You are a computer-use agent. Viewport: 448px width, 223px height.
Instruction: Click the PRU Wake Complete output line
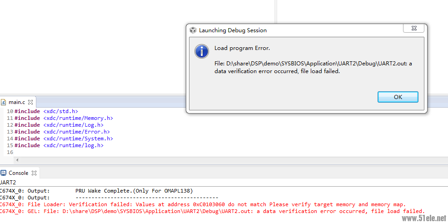coord(134,191)
